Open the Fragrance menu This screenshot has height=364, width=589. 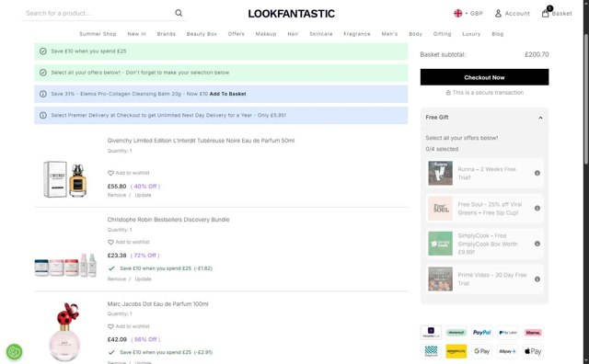[357, 34]
